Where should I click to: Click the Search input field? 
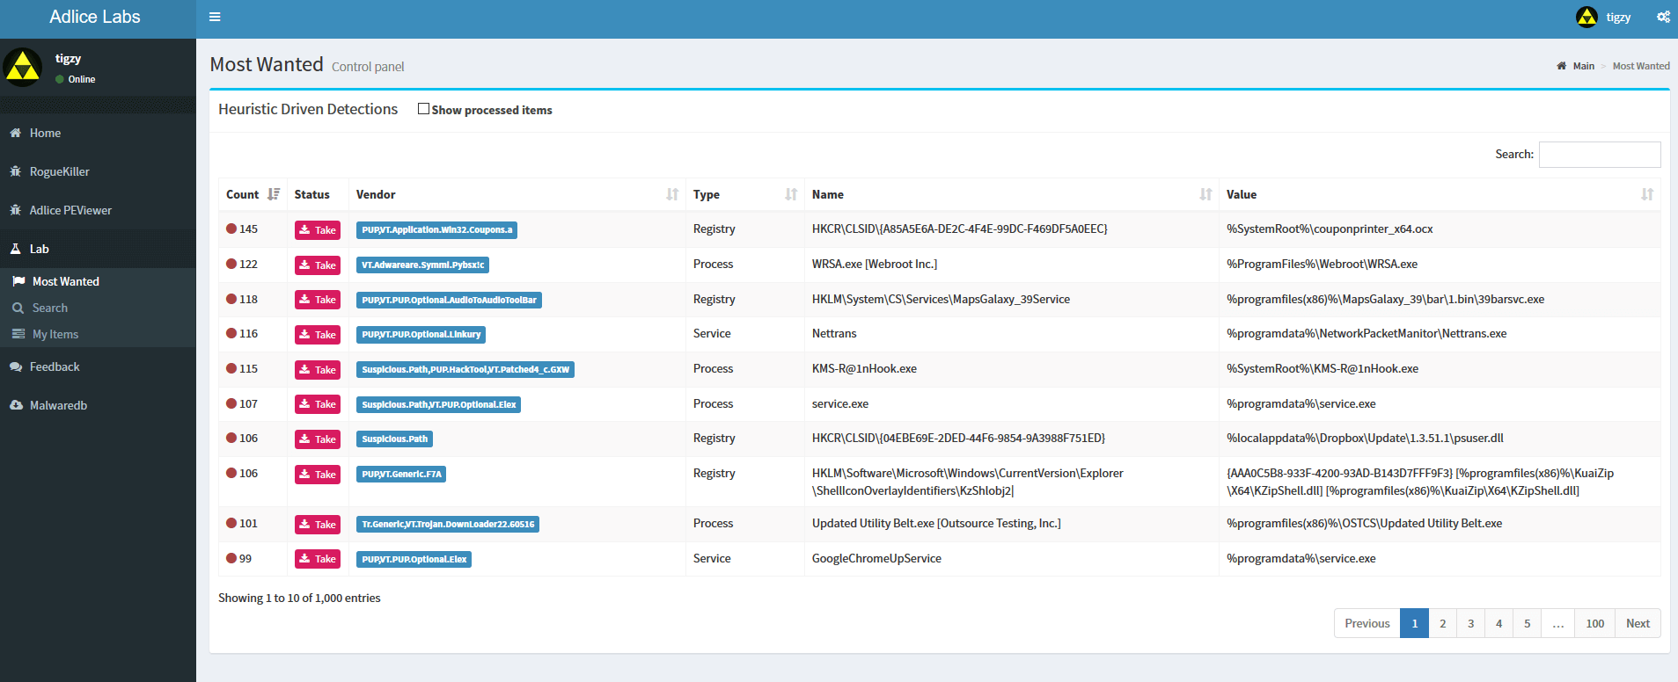point(1599,154)
